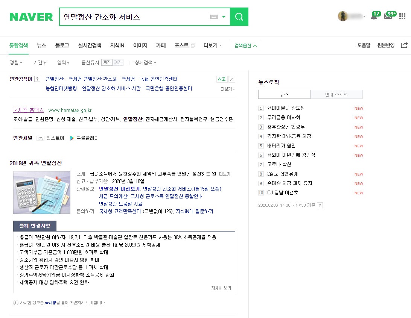Open news topic CJ 장남 이선호

283,192
